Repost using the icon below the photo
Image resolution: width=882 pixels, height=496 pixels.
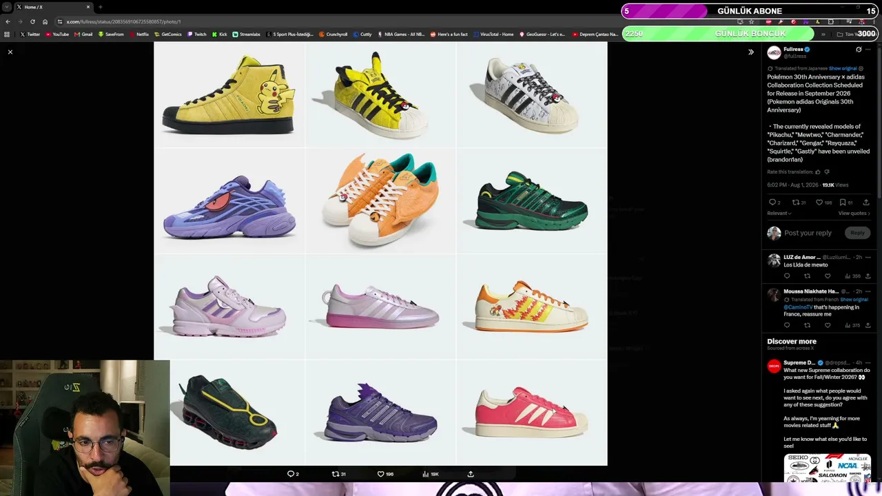pyautogui.click(x=336, y=474)
